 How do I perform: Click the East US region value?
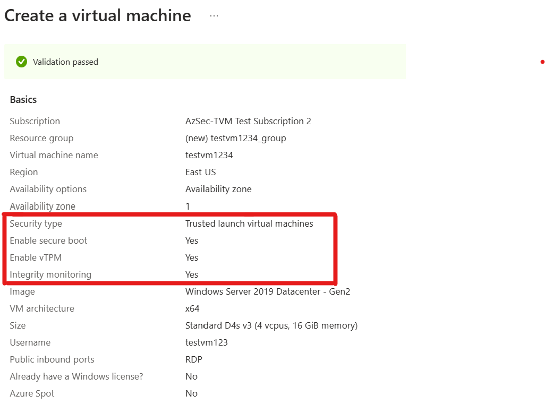(200, 172)
